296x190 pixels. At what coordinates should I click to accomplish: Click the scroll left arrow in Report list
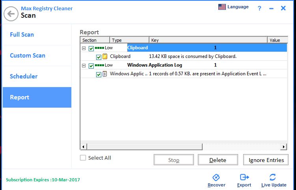click(84, 147)
